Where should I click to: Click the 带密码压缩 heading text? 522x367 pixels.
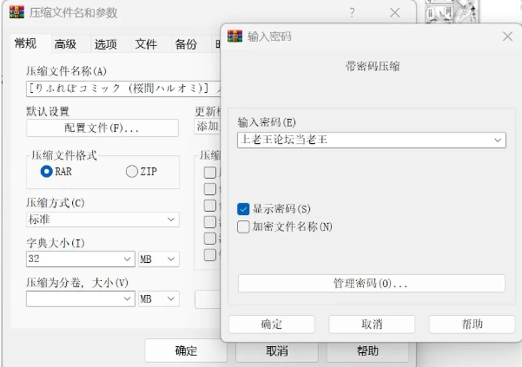coord(372,66)
